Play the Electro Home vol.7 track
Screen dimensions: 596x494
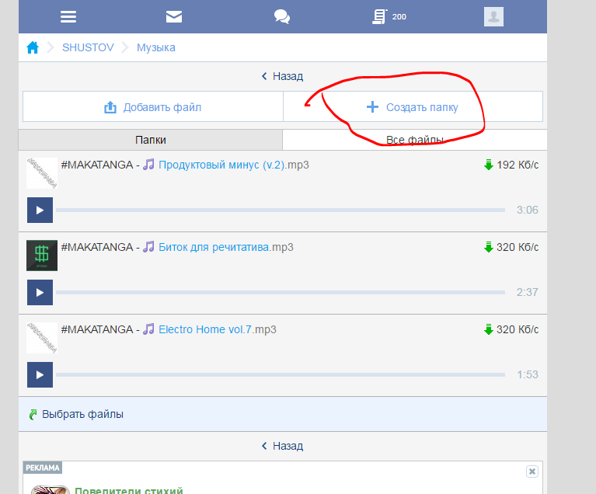tap(40, 374)
